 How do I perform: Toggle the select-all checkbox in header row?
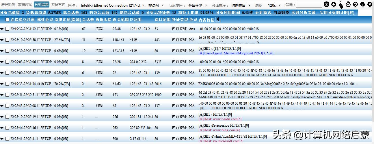click(8, 20)
